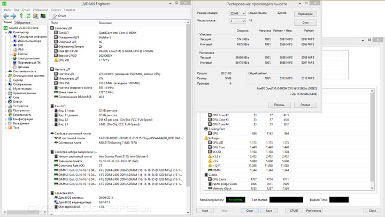The width and height of the screenshot is (385, 217).
Task: Click the CPUID button
Action: click(x=294, y=211)
